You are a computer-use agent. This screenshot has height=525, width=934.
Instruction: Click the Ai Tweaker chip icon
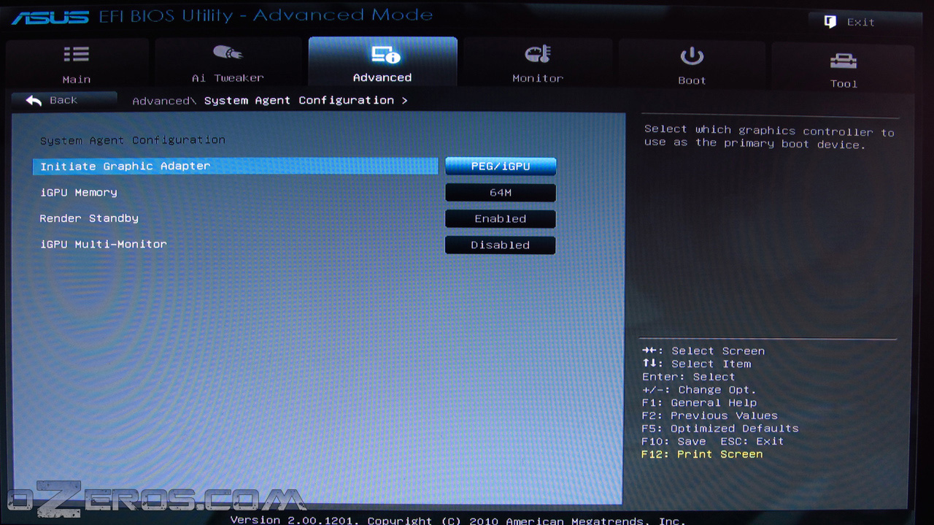click(227, 53)
